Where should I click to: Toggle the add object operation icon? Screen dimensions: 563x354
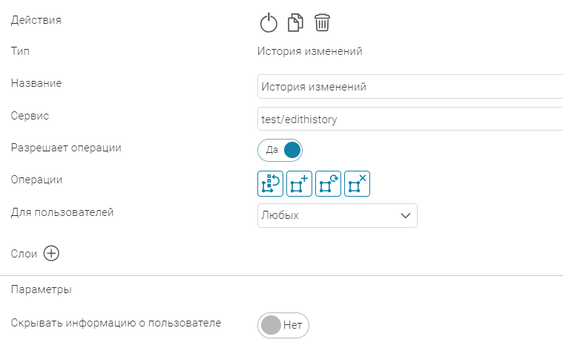tap(299, 183)
